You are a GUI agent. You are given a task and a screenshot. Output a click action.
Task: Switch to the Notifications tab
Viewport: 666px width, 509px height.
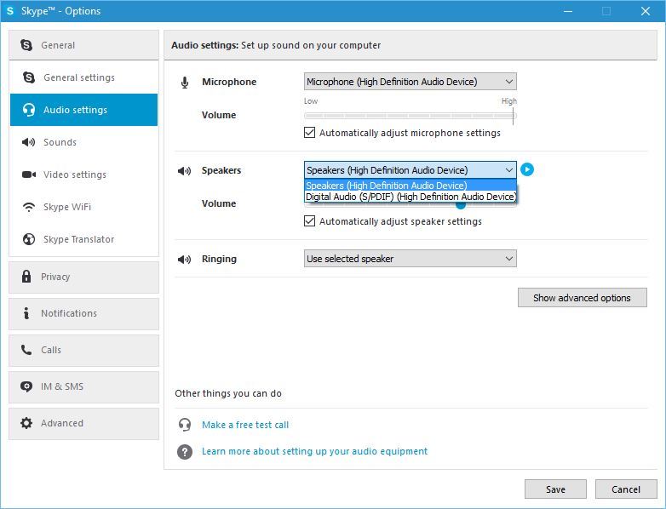point(68,313)
